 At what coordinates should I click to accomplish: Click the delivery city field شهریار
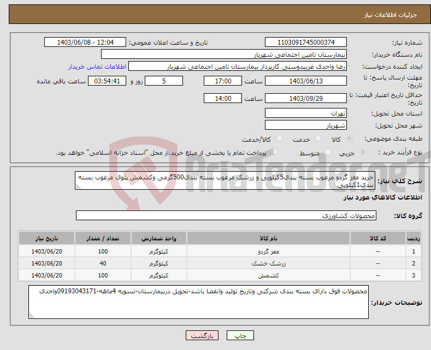[306, 125]
